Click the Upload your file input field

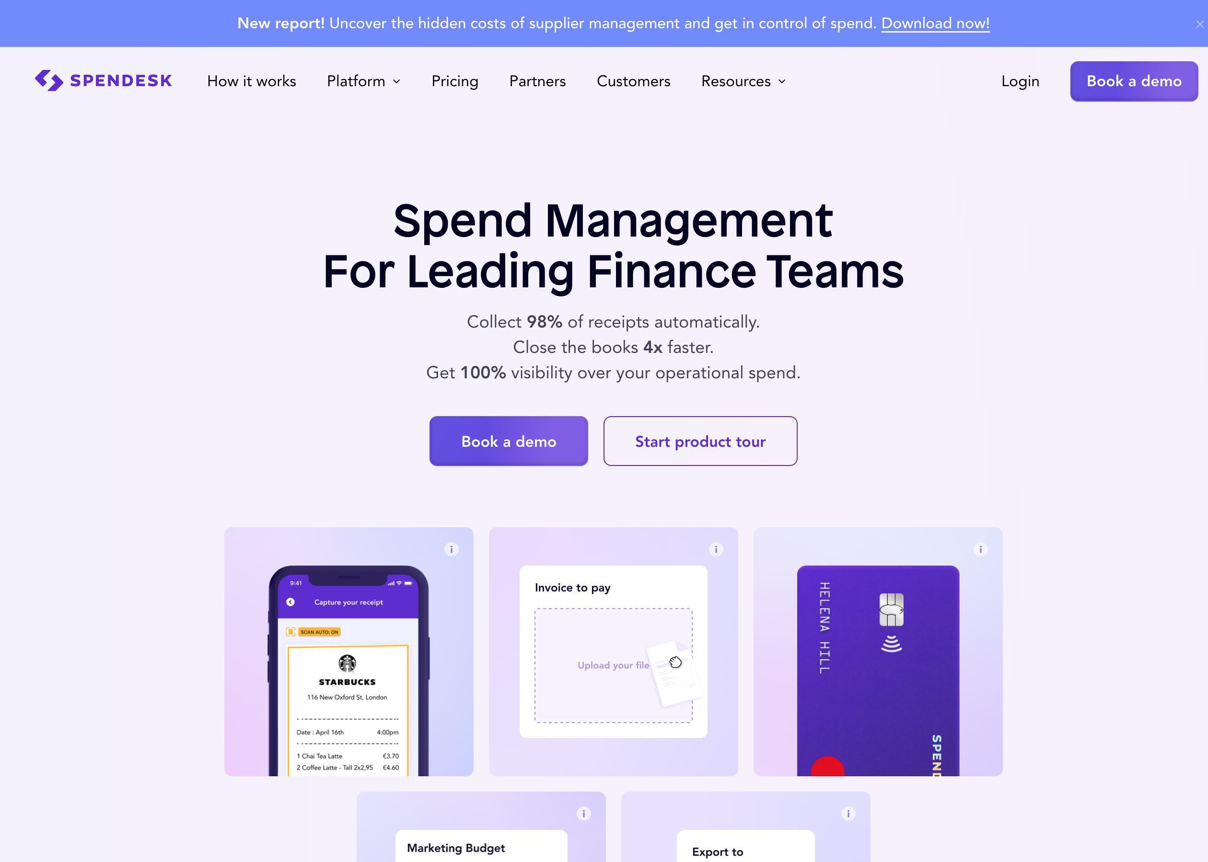(613, 664)
